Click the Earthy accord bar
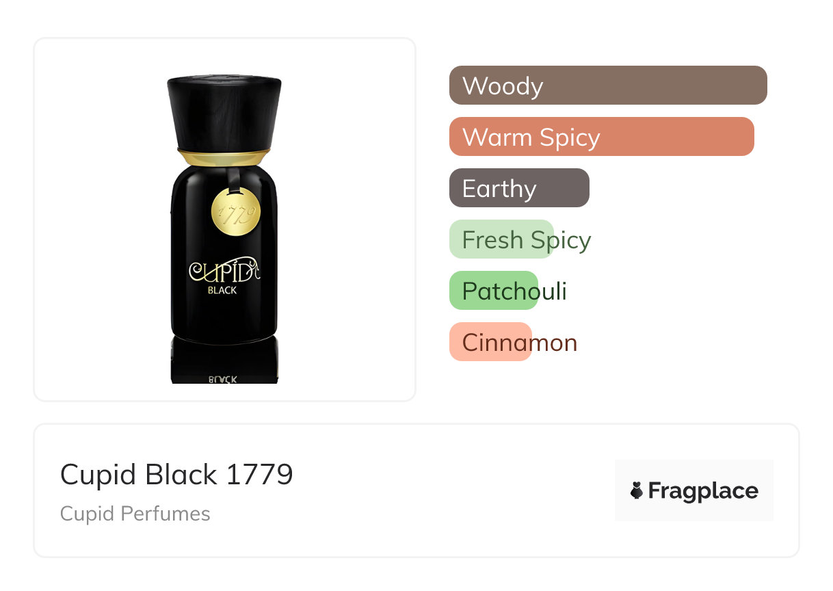Image resolution: width=833 pixels, height=591 pixels. click(518, 188)
